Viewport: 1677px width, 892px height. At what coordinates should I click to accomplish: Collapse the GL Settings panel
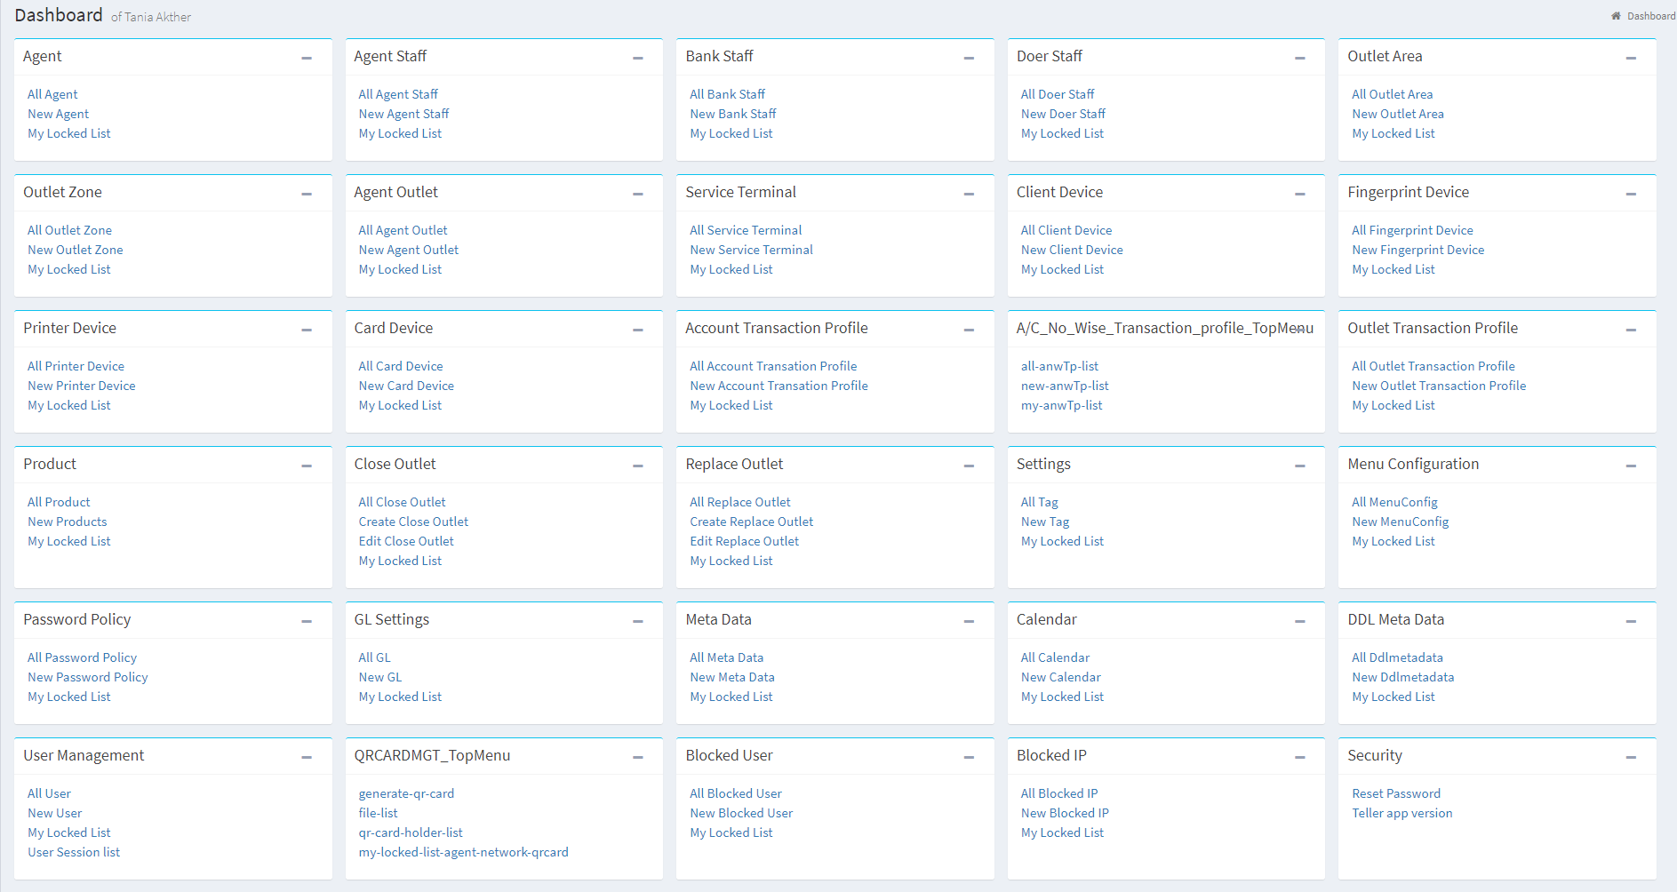pos(638,621)
